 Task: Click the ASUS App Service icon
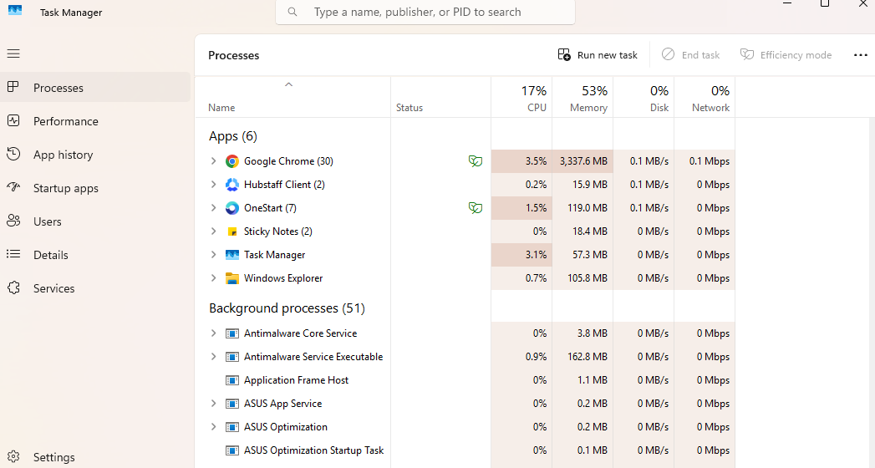(232, 404)
